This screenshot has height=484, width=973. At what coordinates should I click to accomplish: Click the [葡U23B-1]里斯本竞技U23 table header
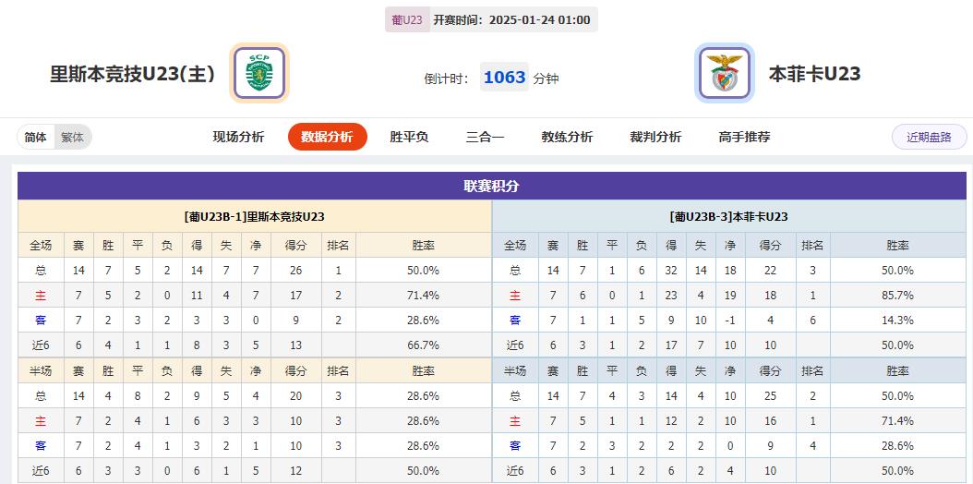pos(254,217)
